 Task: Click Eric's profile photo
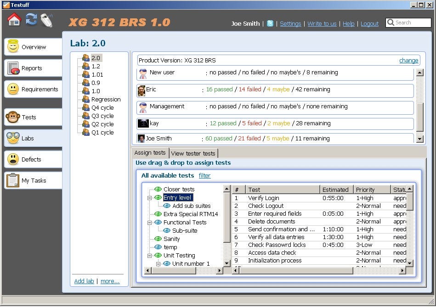142,91
